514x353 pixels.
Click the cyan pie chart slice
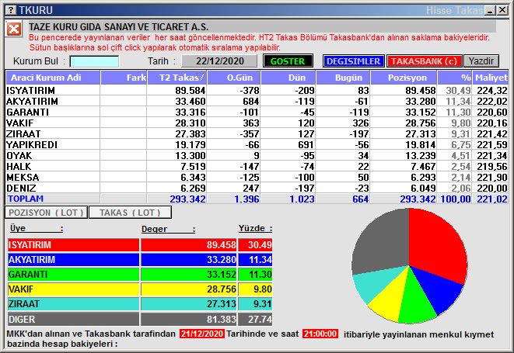click(x=374, y=283)
